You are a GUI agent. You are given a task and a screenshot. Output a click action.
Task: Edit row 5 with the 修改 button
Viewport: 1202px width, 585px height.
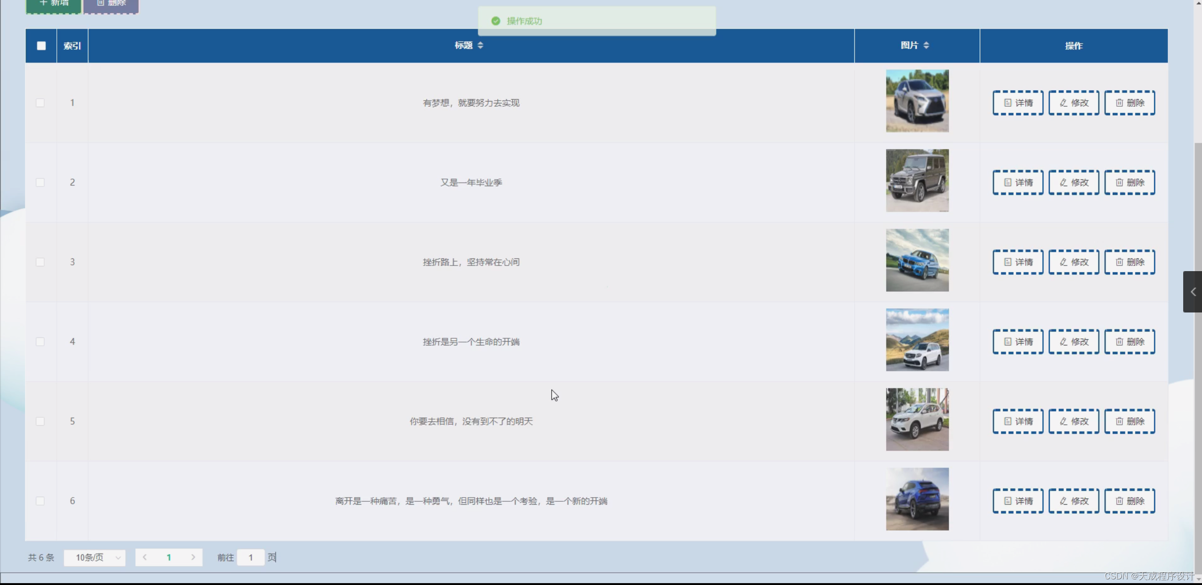1074,421
